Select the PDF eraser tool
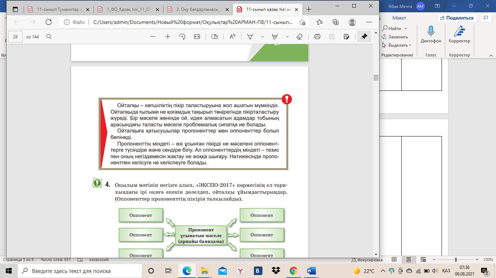This screenshot has width=496, height=278. [299, 37]
